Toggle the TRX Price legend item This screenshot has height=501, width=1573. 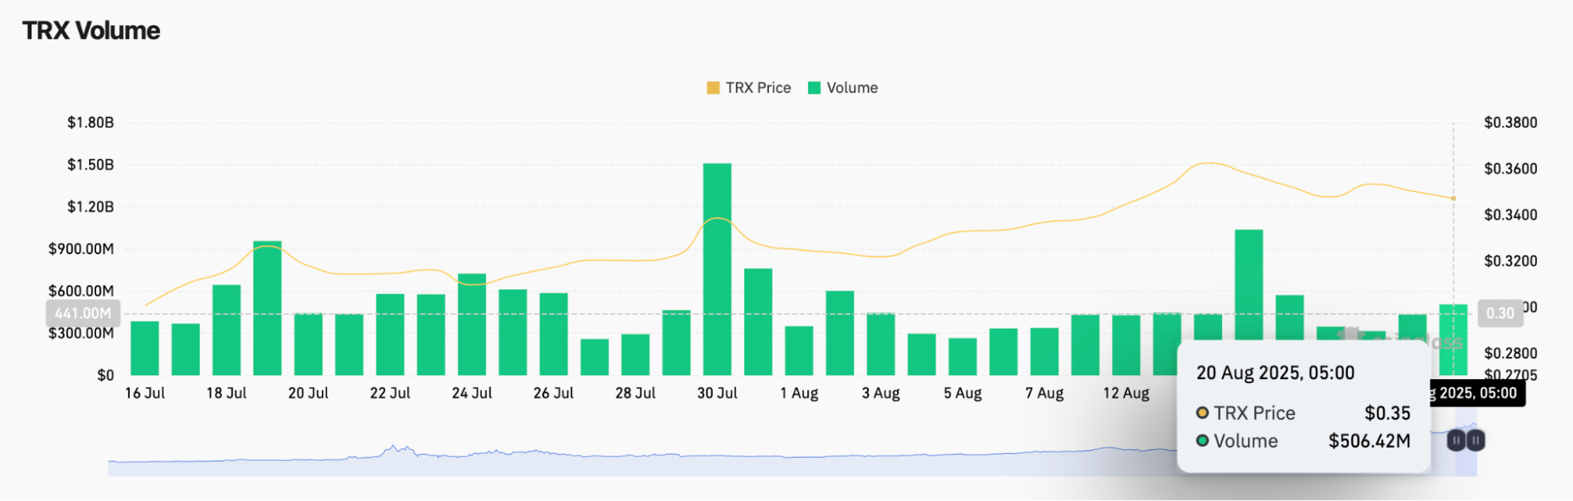click(748, 88)
